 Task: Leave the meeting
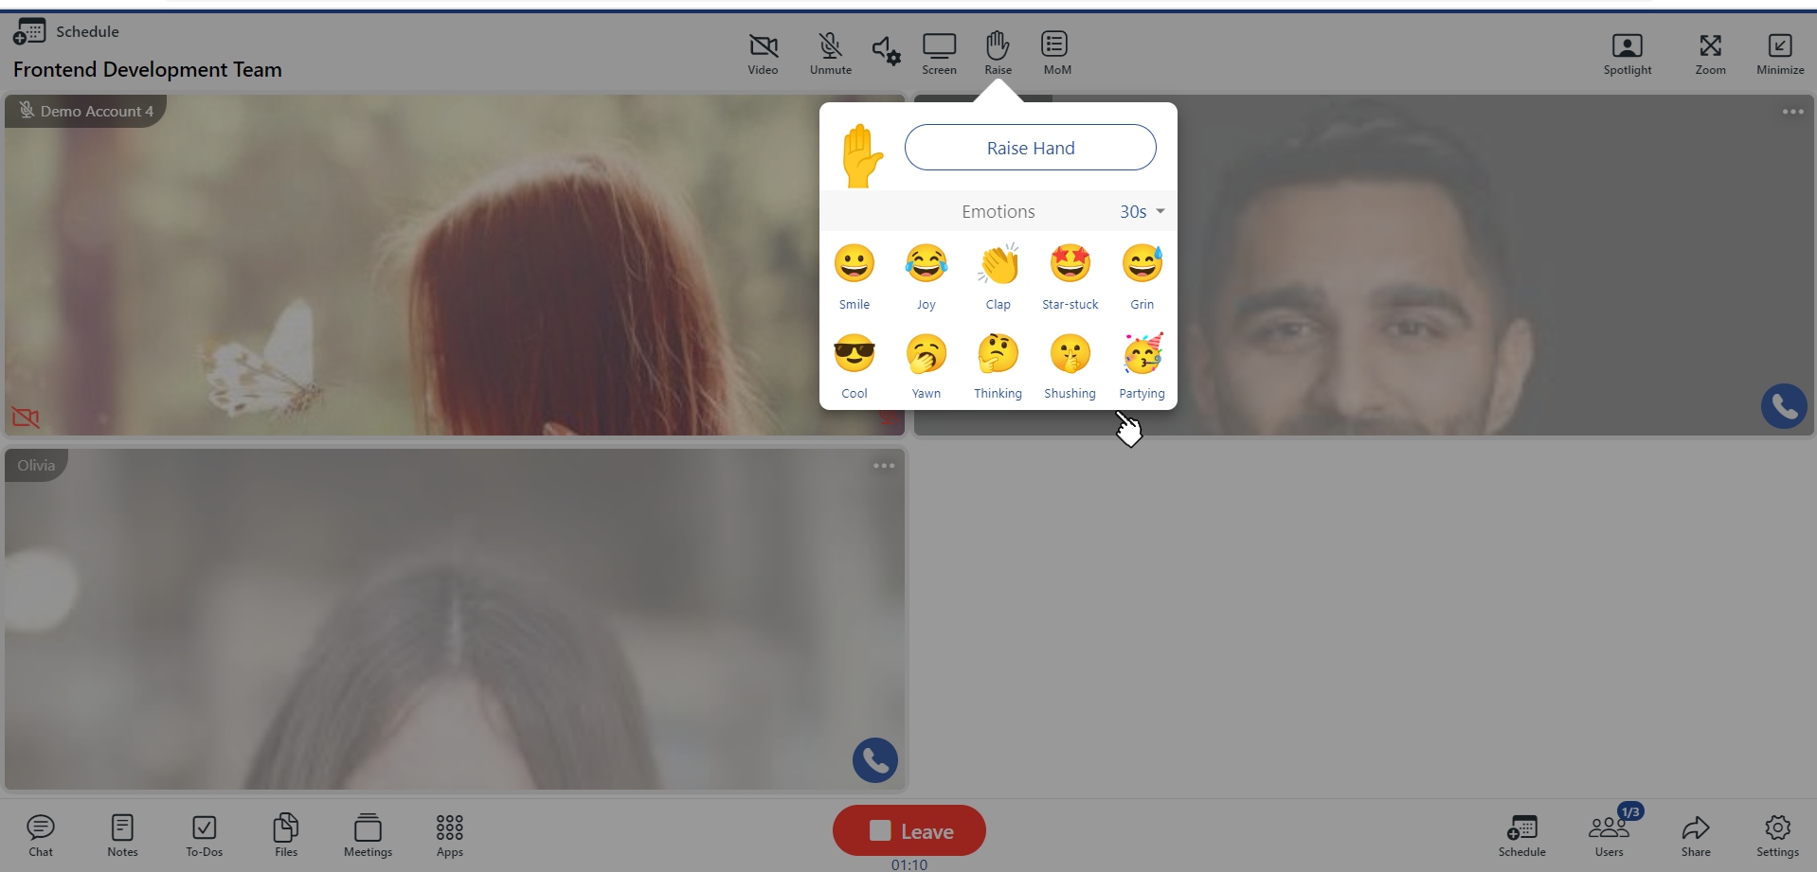click(x=908, y=830)
